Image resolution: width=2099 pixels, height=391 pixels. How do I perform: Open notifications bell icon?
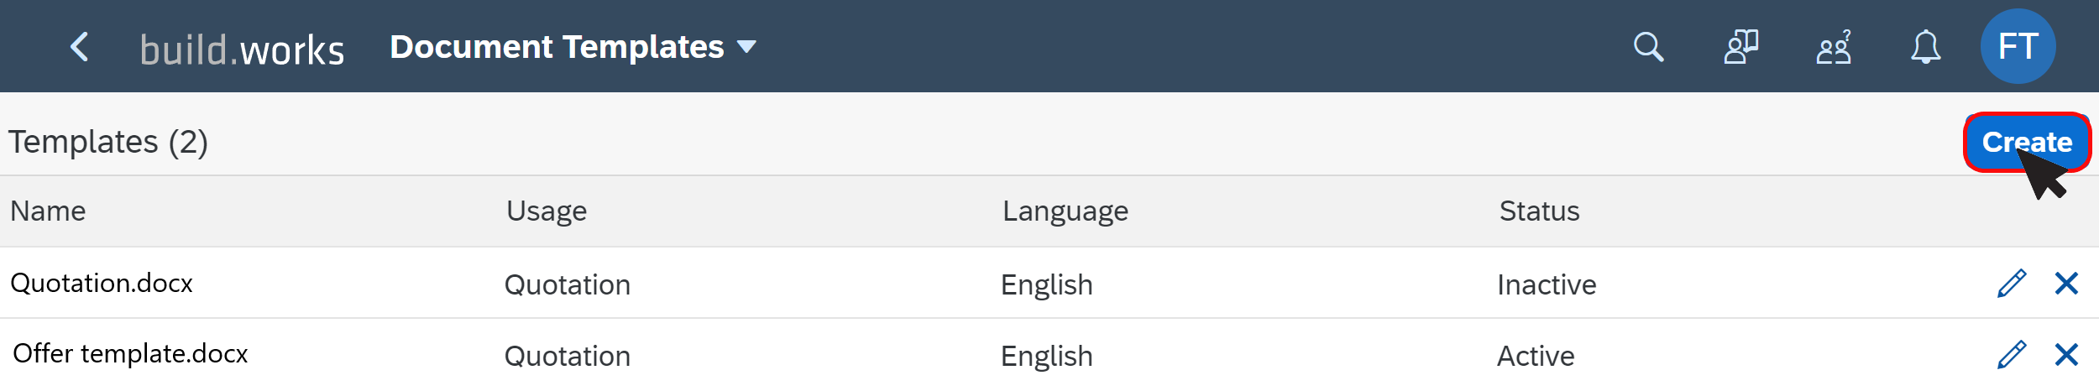pos(1925,47)
